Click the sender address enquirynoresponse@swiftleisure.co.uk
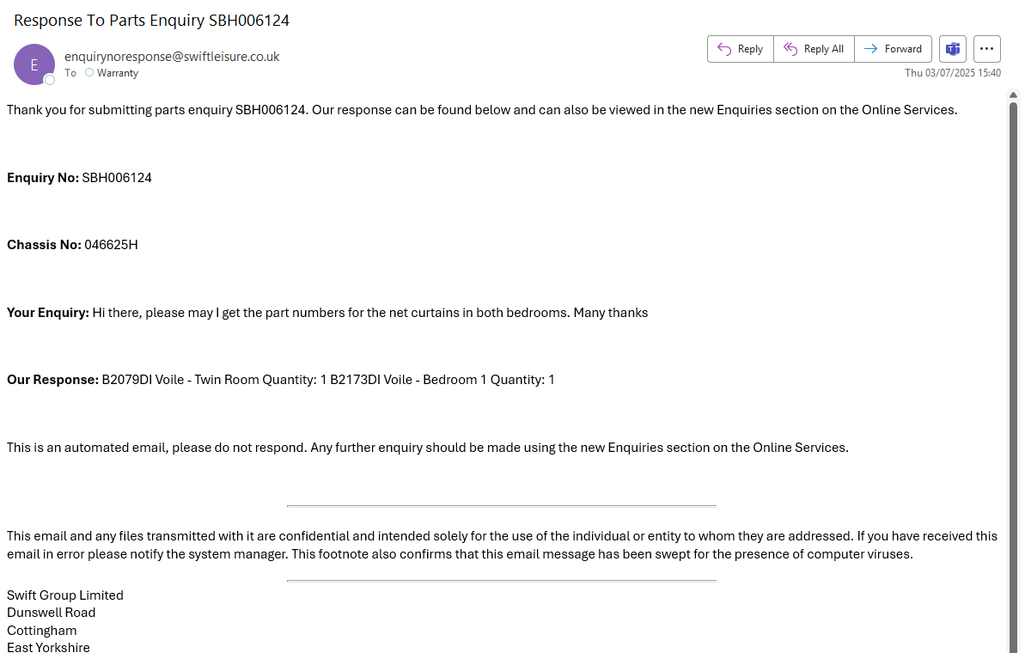 pos(172,57)
